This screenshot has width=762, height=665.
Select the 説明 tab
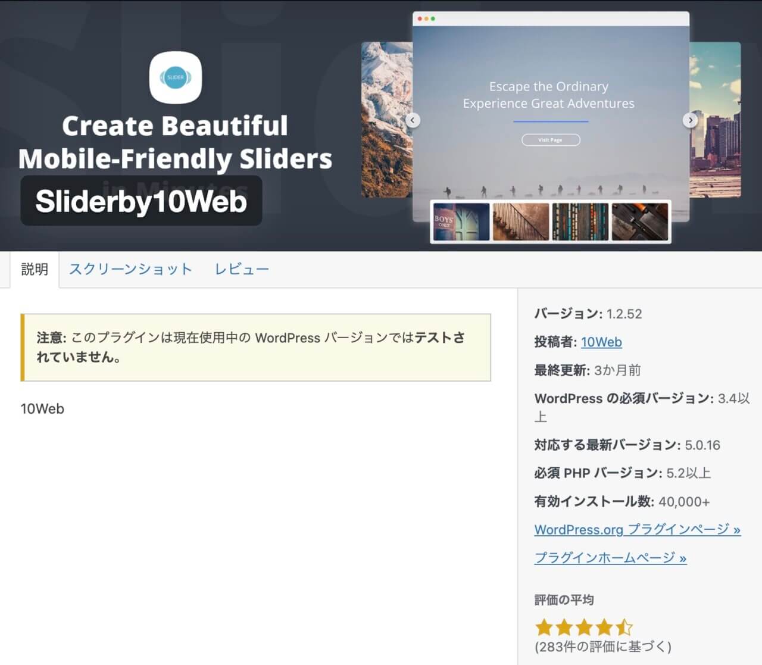[x=35, y=270]
